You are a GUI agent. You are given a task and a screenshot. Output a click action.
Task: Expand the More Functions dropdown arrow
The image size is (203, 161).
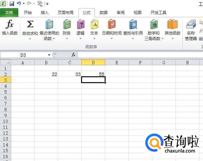172,38
